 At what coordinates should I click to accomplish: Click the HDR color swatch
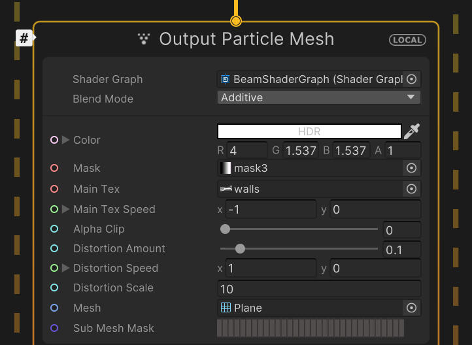[x=309, y=131]
